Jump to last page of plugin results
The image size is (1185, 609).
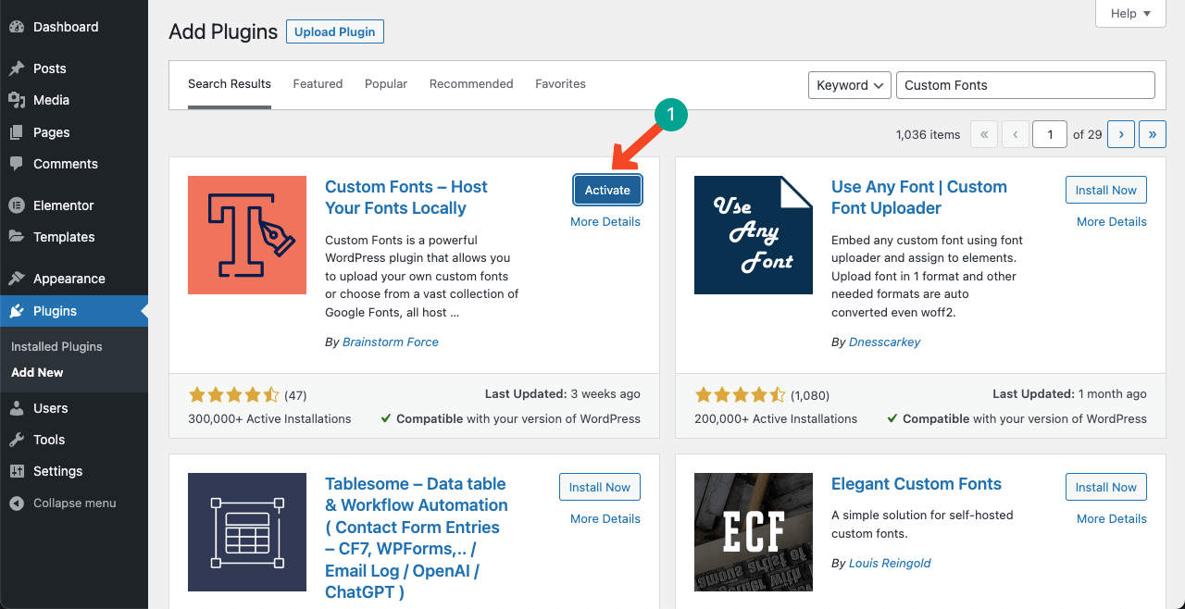pyautogui.click(x=1152, y=134)
